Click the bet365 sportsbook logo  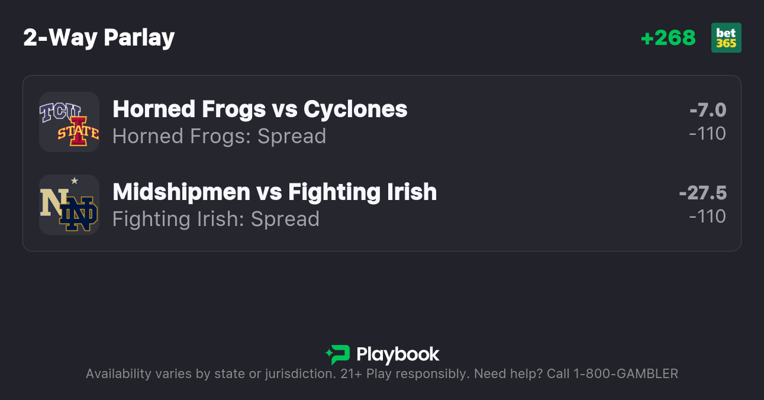pyautogui.click(x=726, y=38)
